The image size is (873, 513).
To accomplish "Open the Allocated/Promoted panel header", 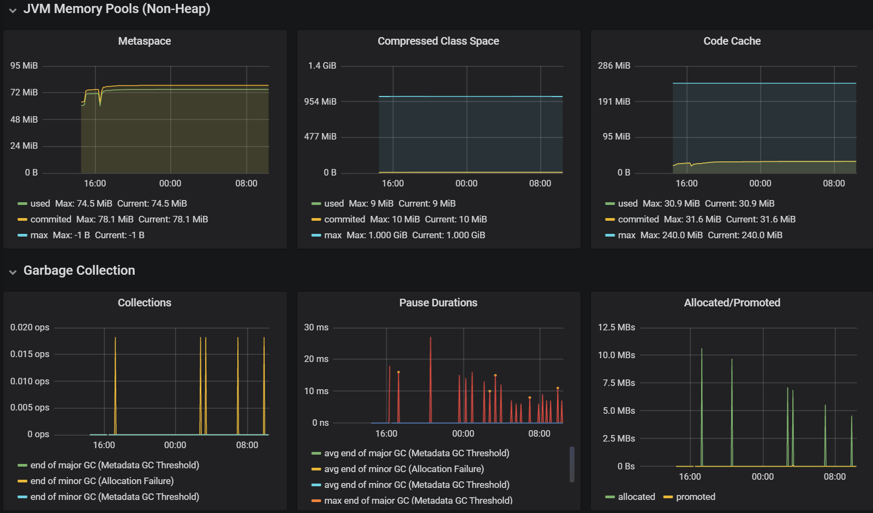I will tap(732, 303).
